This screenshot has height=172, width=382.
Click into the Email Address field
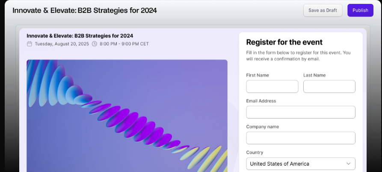(301, 112)
